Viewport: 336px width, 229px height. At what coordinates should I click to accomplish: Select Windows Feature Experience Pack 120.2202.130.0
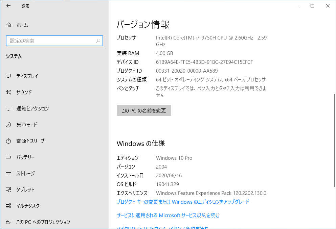pyautogui.click(x=211, y=193)
